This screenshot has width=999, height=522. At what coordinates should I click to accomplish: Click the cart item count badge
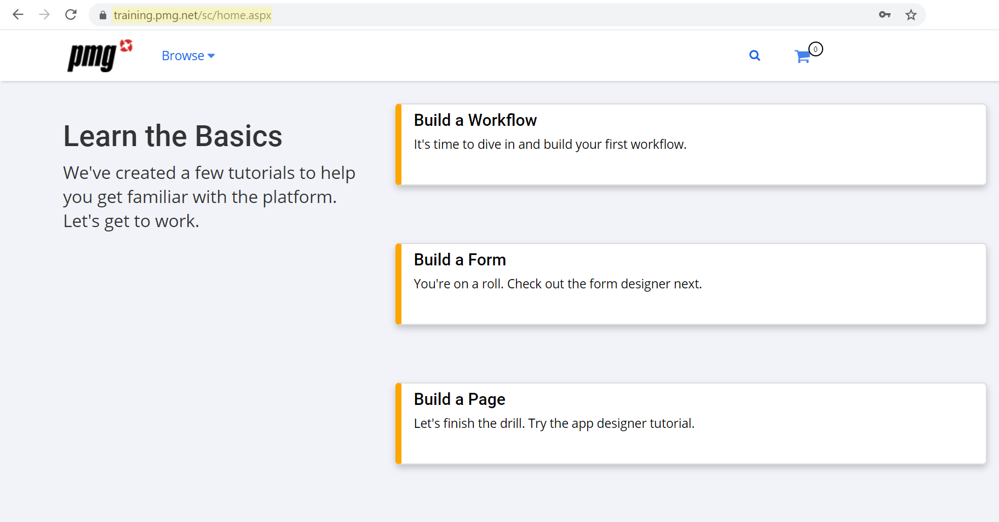[816, 49]
